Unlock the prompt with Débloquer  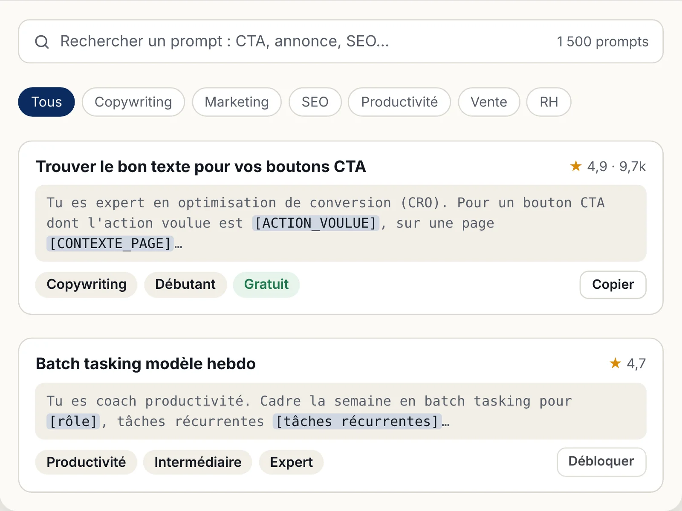601,462
